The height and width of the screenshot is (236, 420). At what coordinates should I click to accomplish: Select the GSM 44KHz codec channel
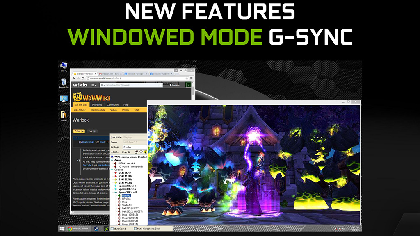tap(125, 183)
